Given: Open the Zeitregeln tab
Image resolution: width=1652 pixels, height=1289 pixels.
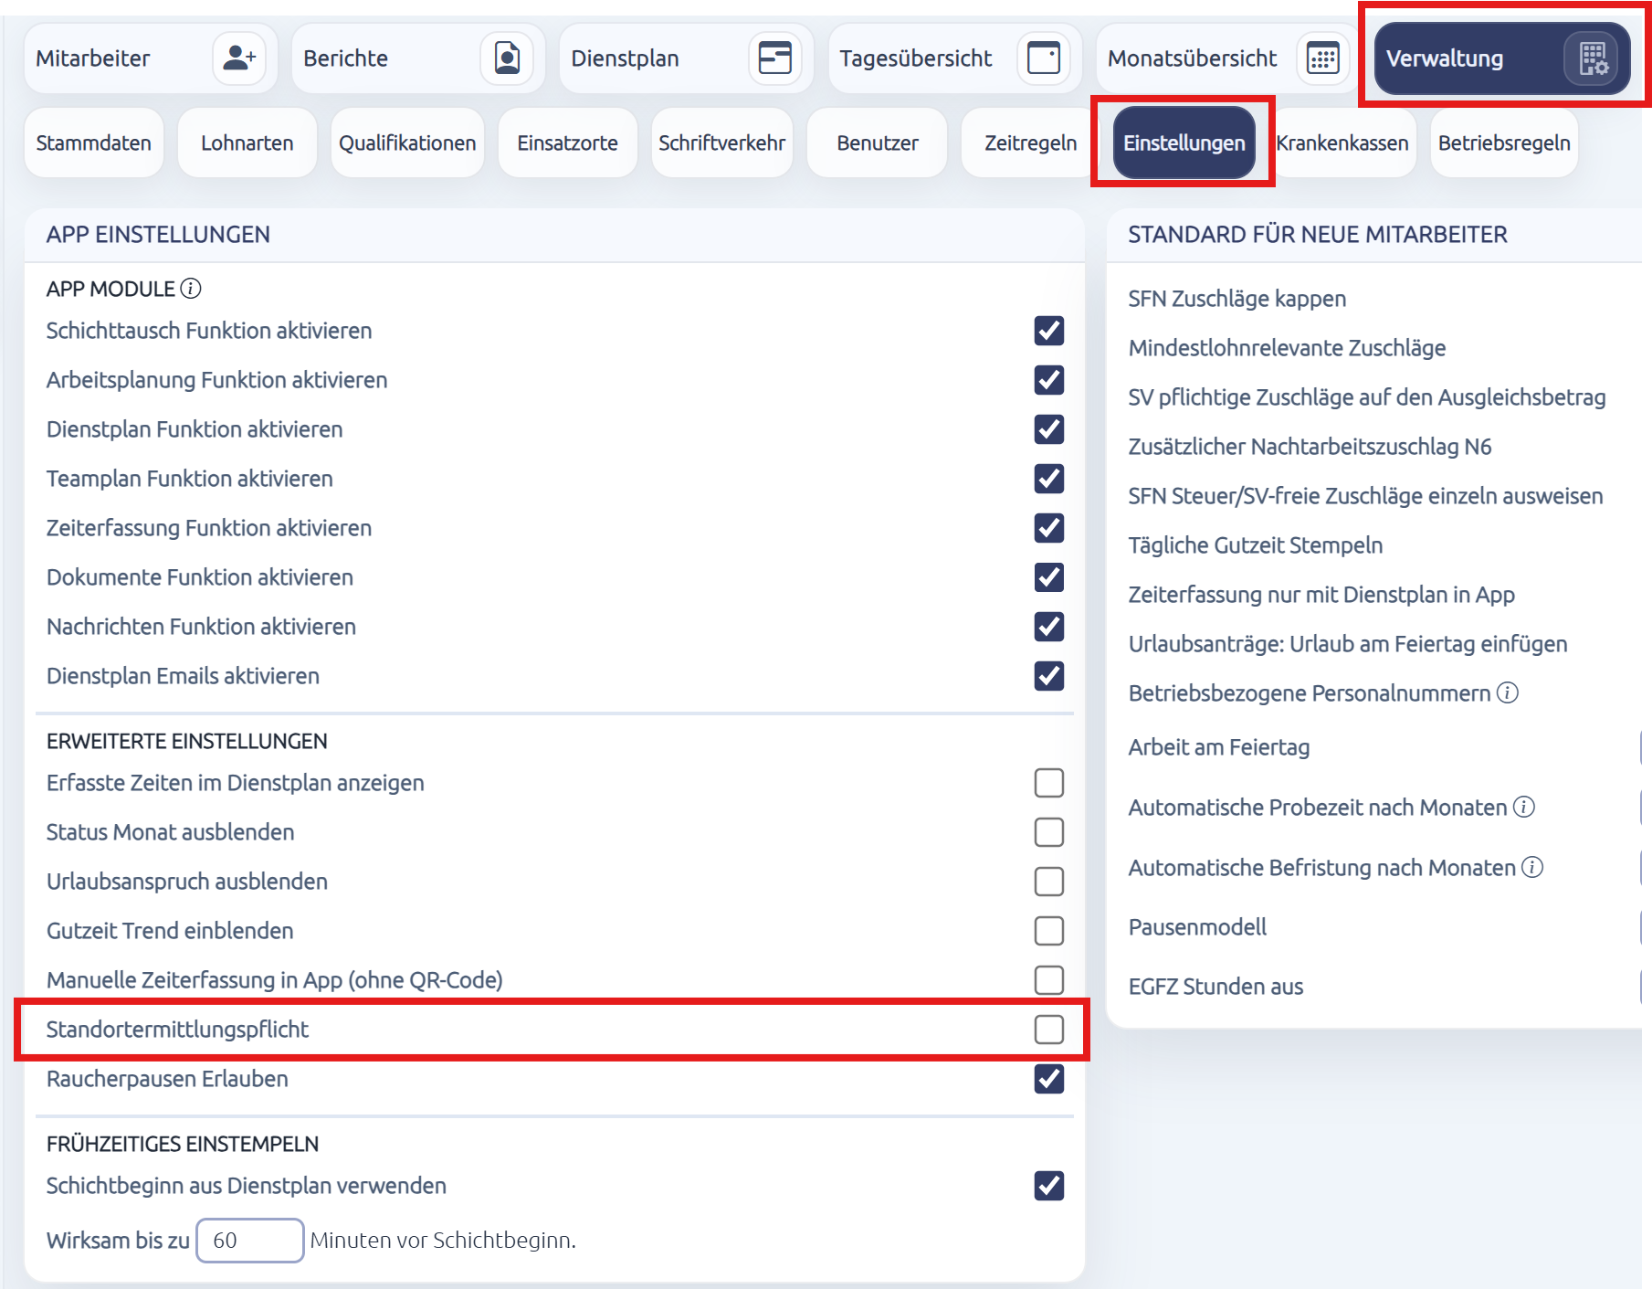Looking at the screenshot, I should click(1030, 143).
